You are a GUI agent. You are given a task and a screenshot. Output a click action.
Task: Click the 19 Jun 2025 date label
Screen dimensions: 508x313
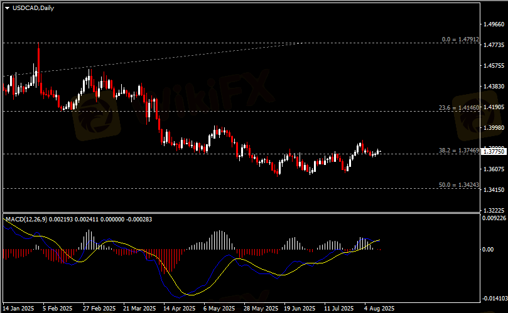(300, 309)
